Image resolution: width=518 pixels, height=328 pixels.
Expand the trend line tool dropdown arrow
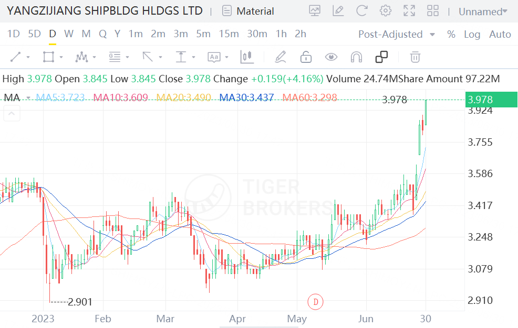28,57
